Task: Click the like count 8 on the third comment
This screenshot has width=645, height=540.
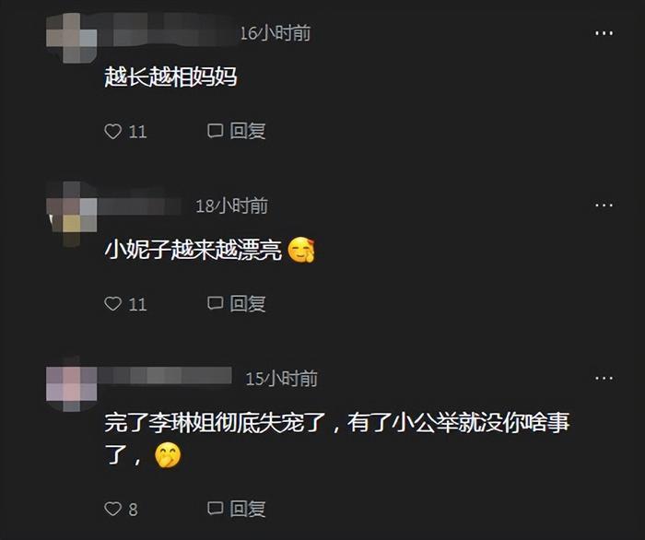Action: tap(133, 510)
